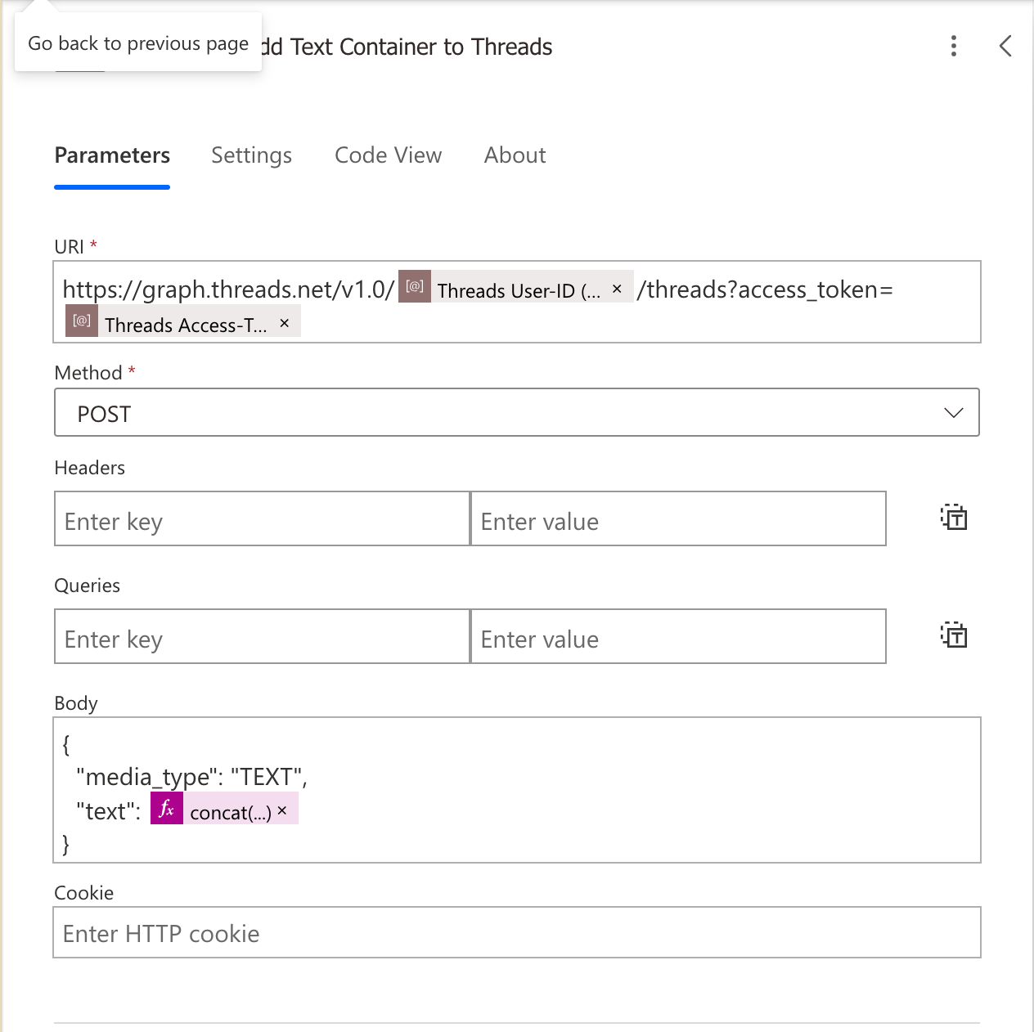Image resolution: width=1034 pixels, height=1032 pixels.
Task: Switch Headers to text mode icon
Action: coord(953,518)
